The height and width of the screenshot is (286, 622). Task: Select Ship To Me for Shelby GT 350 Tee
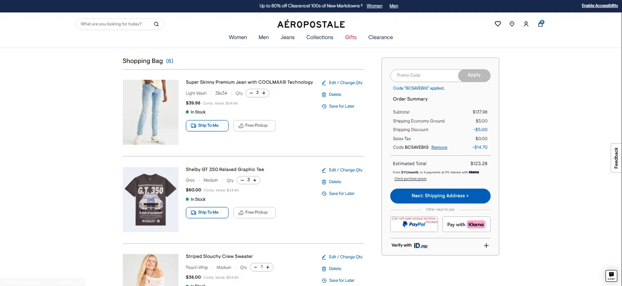point(207,213)
